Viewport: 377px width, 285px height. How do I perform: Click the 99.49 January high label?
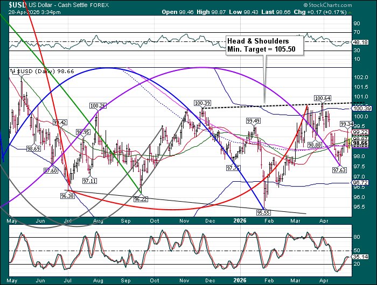point(253,121)
